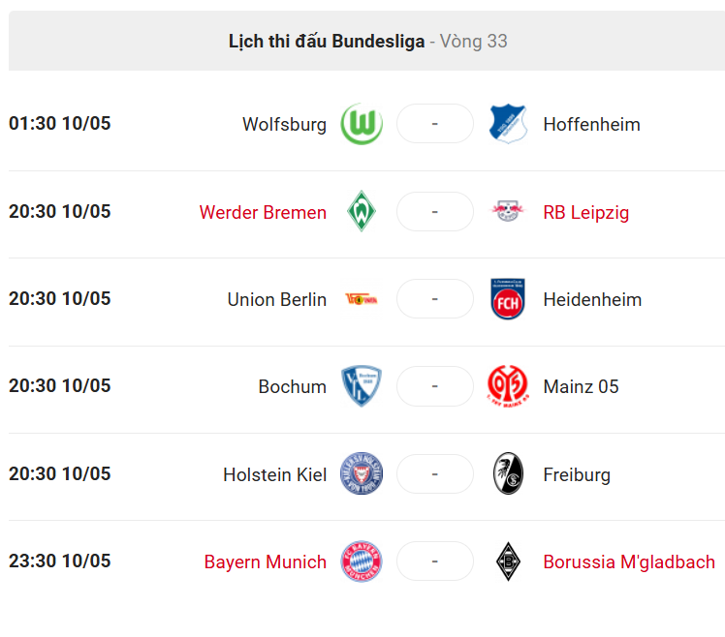This screenshot has height=637, width=725.
Task: Open the Freiburg club badge
Action: pyautogui.click(x=508, y=473)
